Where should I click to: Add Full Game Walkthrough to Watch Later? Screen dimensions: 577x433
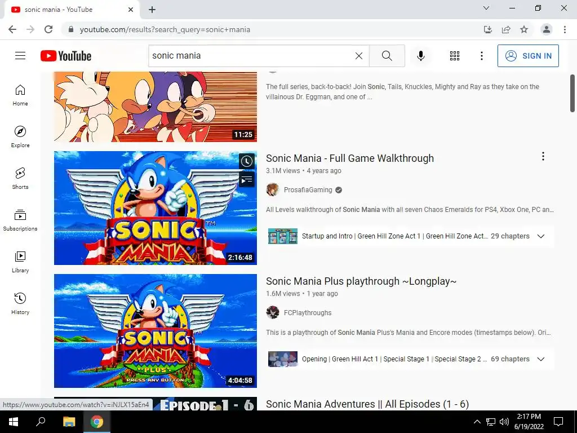(247, 161)
